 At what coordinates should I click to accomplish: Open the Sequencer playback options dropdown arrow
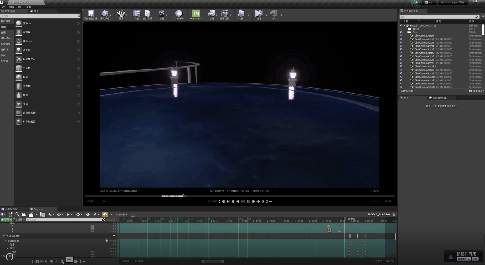tap(72, 214)
